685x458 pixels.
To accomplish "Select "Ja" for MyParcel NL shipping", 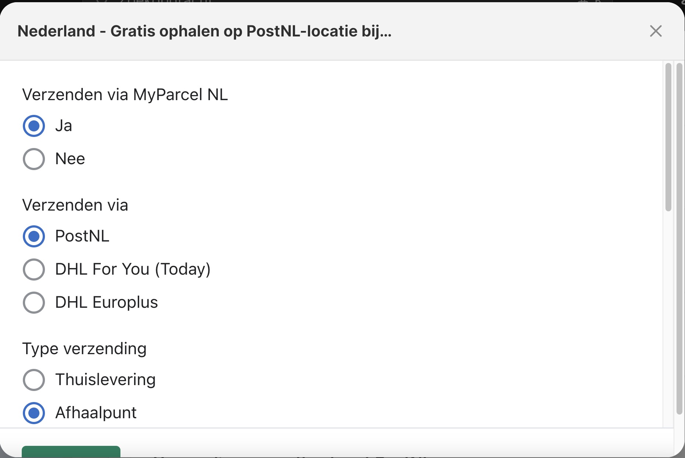I will [34, 126].
